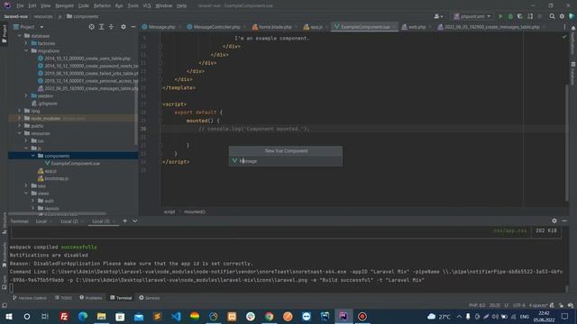This screenshot has width=577, height=324.
Task: Open the TODO tool window
Action: 63,298
